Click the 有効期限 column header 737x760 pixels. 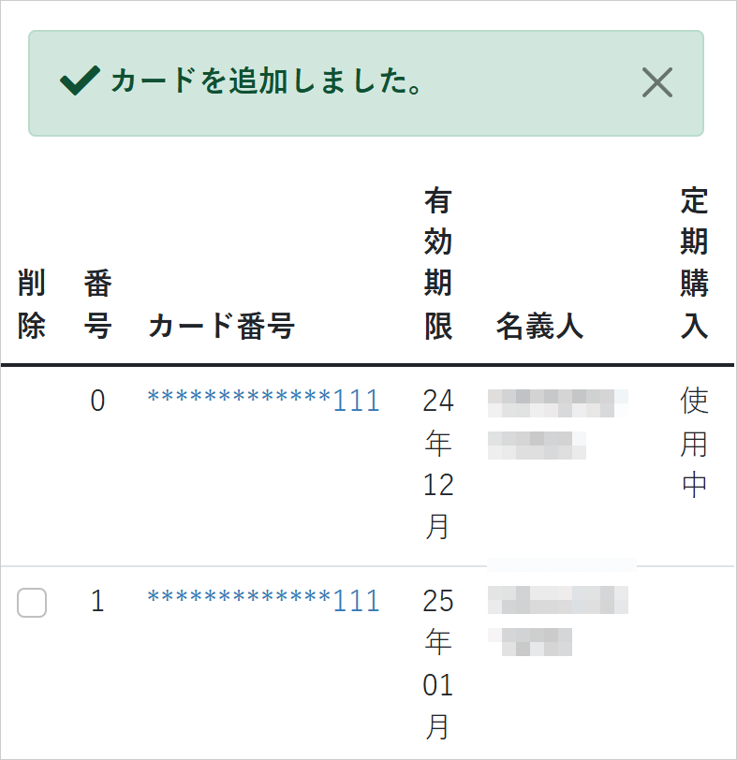(436, 262)
